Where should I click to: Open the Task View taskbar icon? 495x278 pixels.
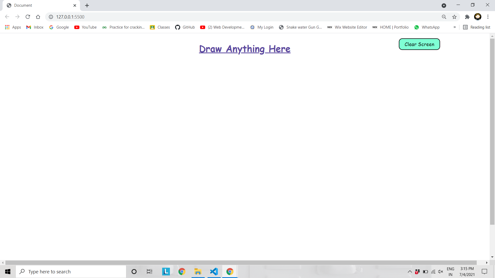coord(150,272)
